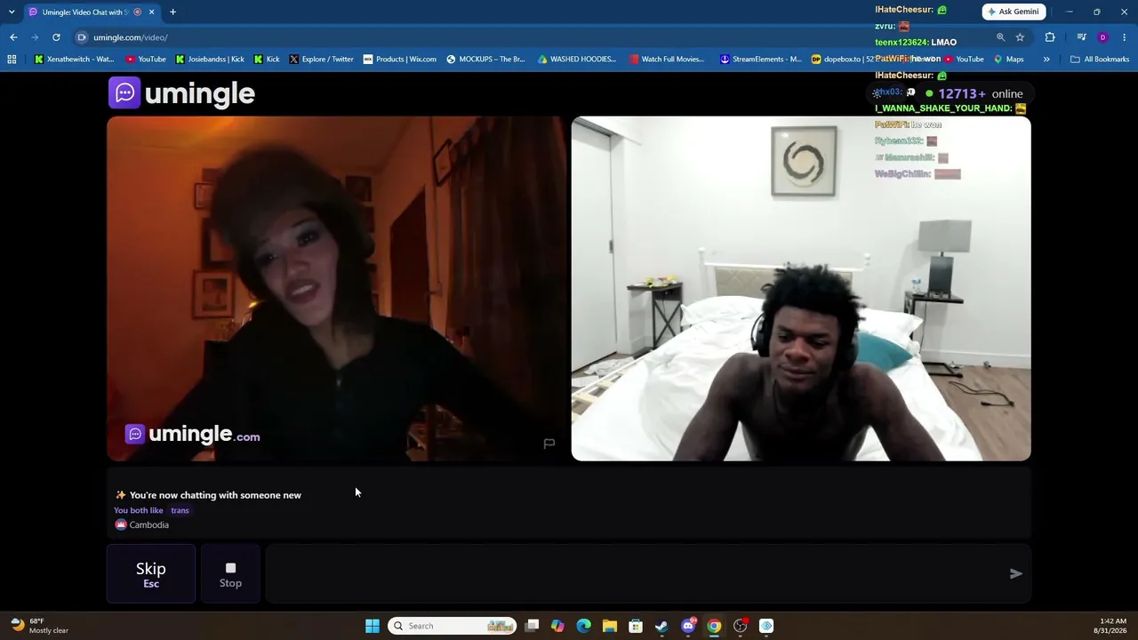
Task: Open Microsoft Edge from the taskbar
Action: coord(583,626)
